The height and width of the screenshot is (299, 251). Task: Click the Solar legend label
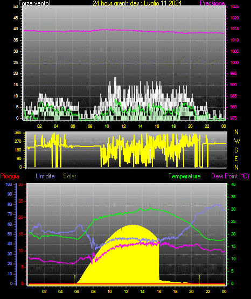69,176
